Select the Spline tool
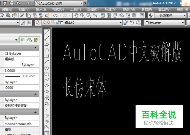190x135 pixels. point(47,80)
